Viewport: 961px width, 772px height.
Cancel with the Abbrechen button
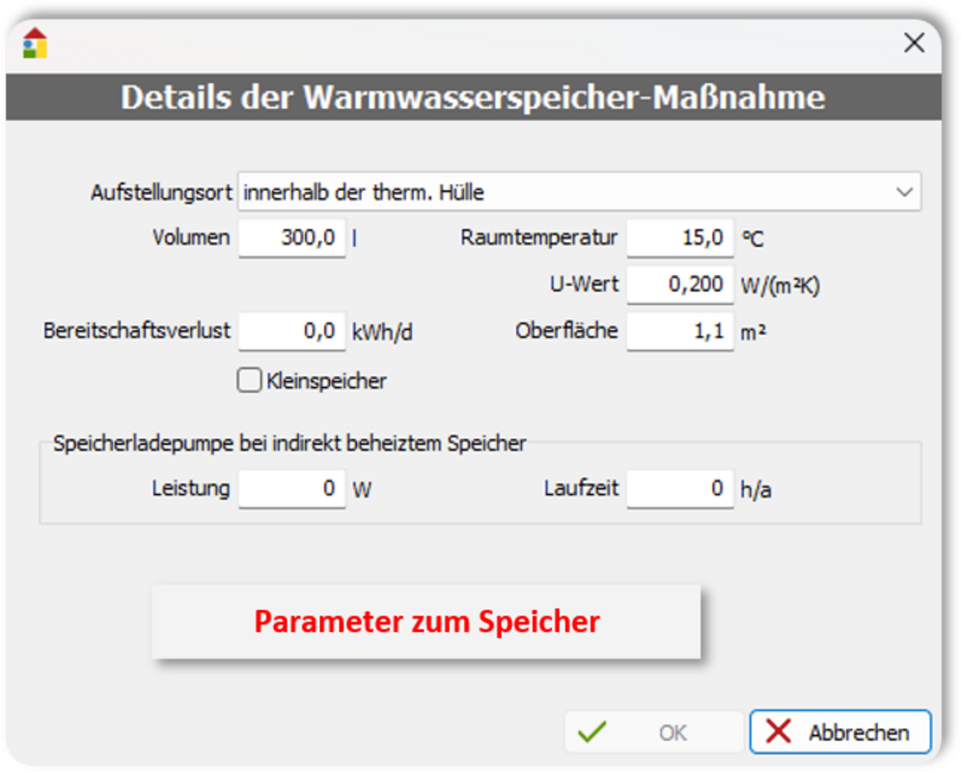[839, 732]
